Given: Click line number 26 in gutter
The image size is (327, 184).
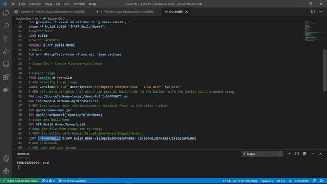Looking at the screenshot, I should click(x=20, y=54).
